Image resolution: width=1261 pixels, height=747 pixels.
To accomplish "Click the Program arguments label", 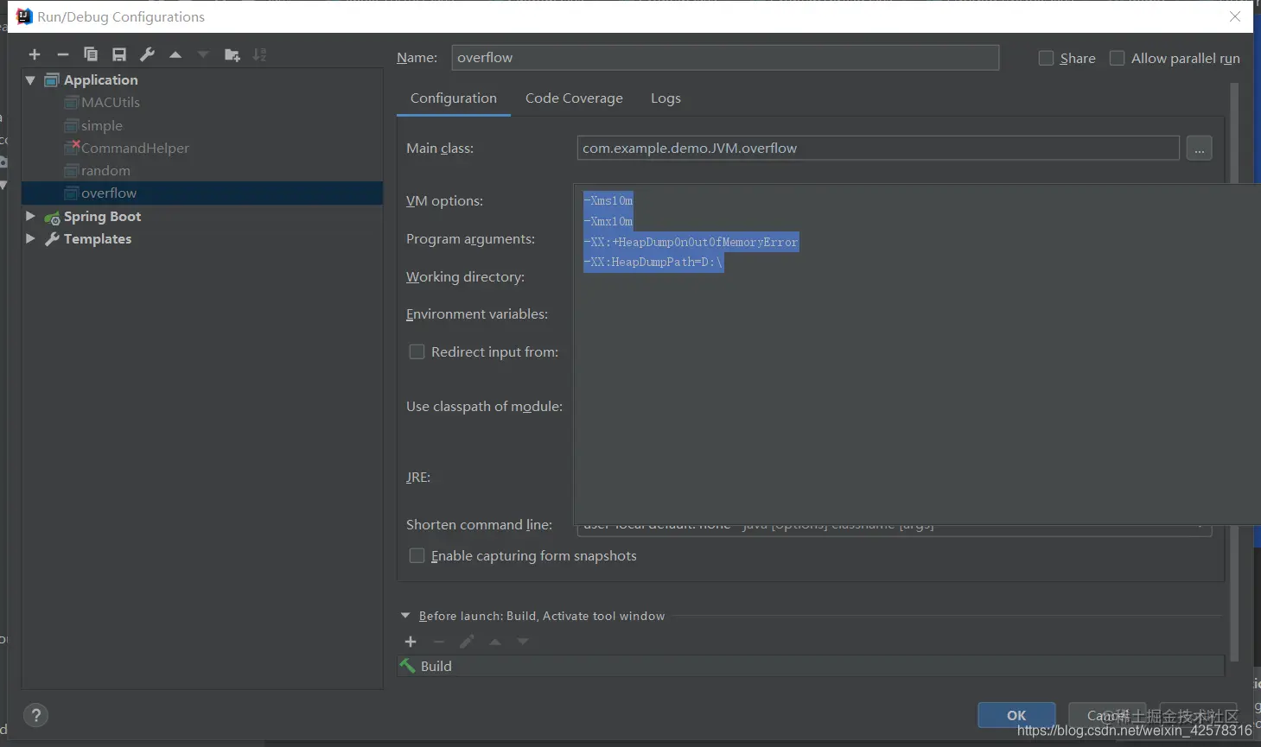I will pyautogui.click(x=470, y=239).
